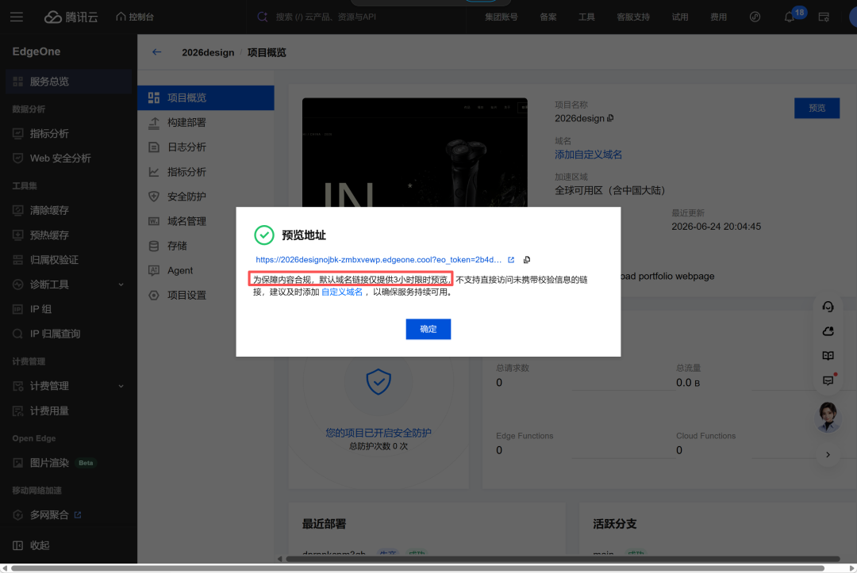The image size is (857, 573).
Task: Click the 最近更新 timestamp 2026-06-24 20:04:45
Action: coord(716,227)
